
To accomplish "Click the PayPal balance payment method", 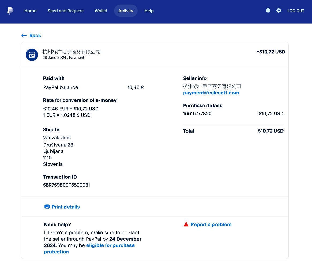I will click(61, 87).
